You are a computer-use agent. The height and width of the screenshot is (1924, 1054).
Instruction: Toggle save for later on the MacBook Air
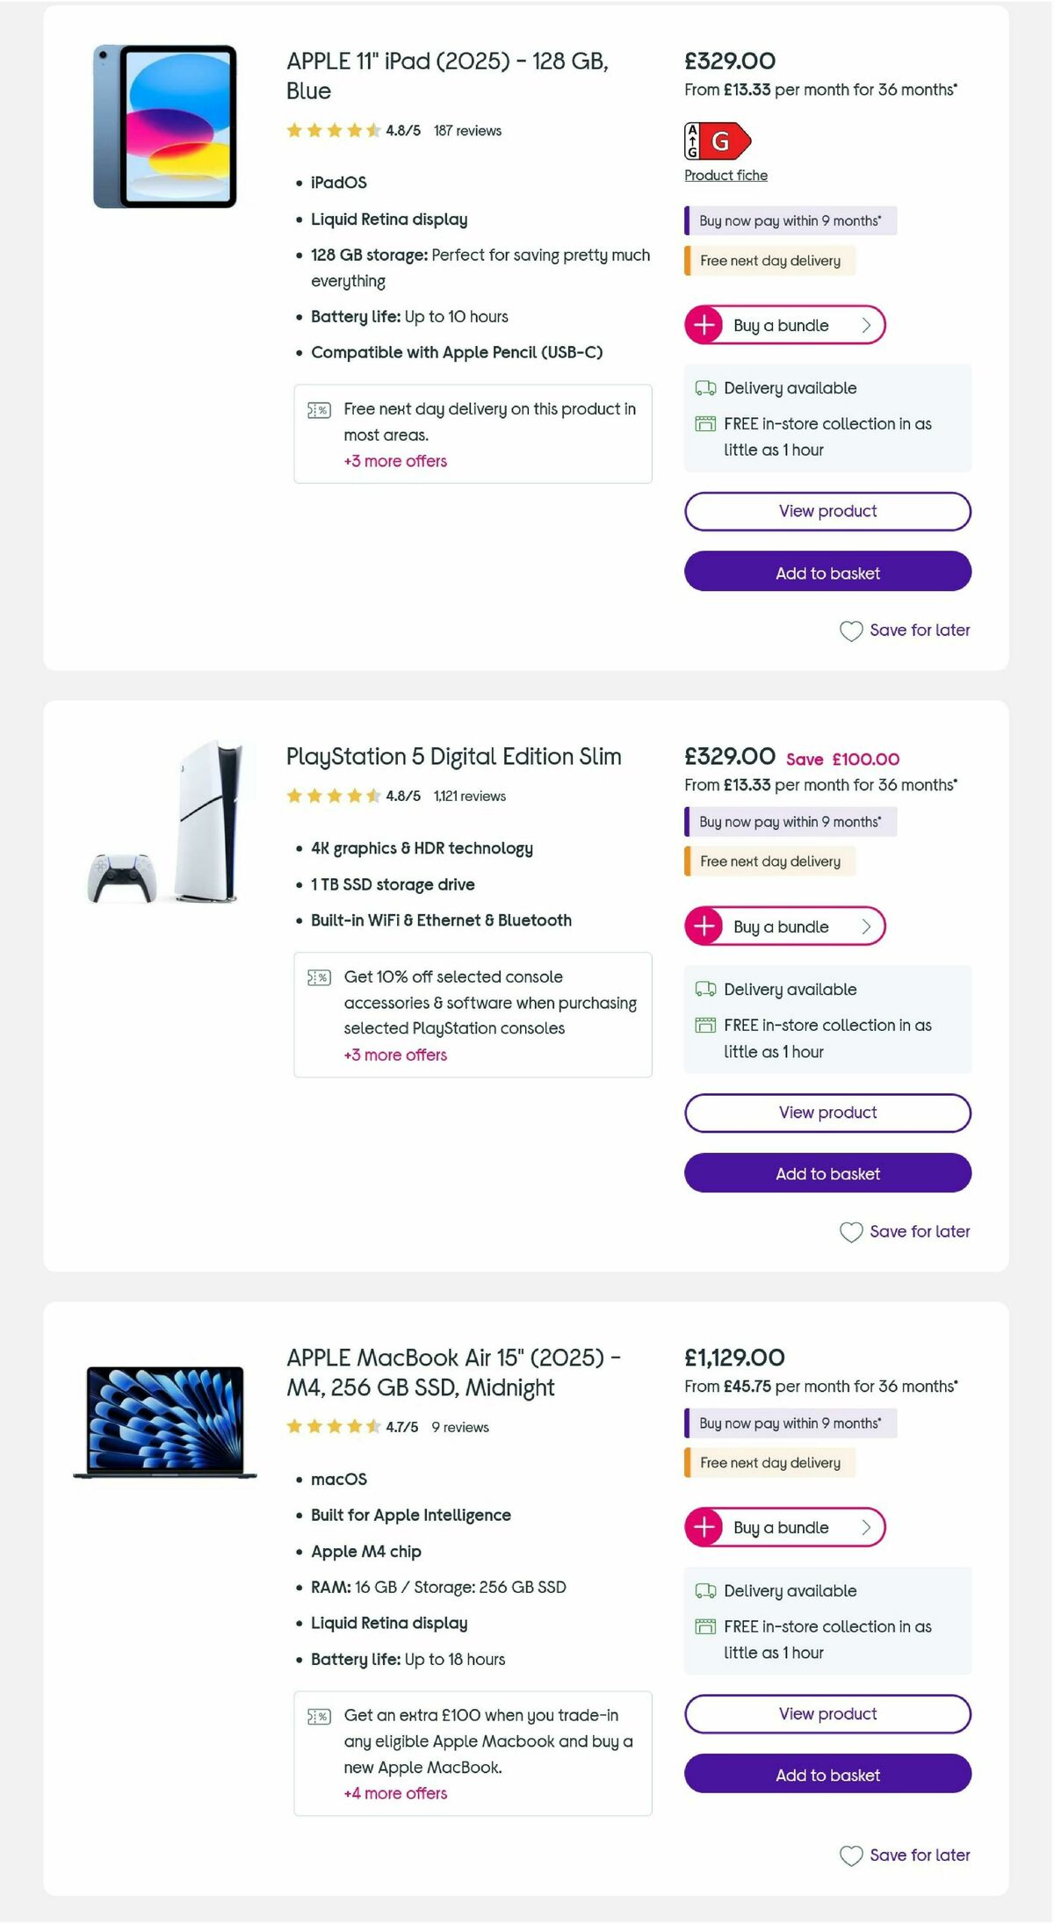(x=850, y=1856)
